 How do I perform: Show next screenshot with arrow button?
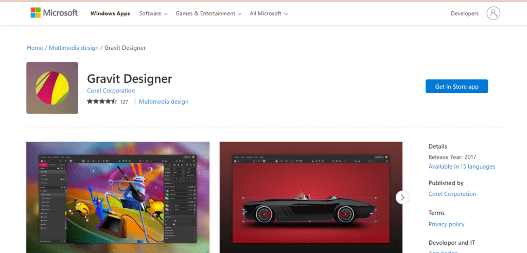pyautogui.click(x=402, y=197)
